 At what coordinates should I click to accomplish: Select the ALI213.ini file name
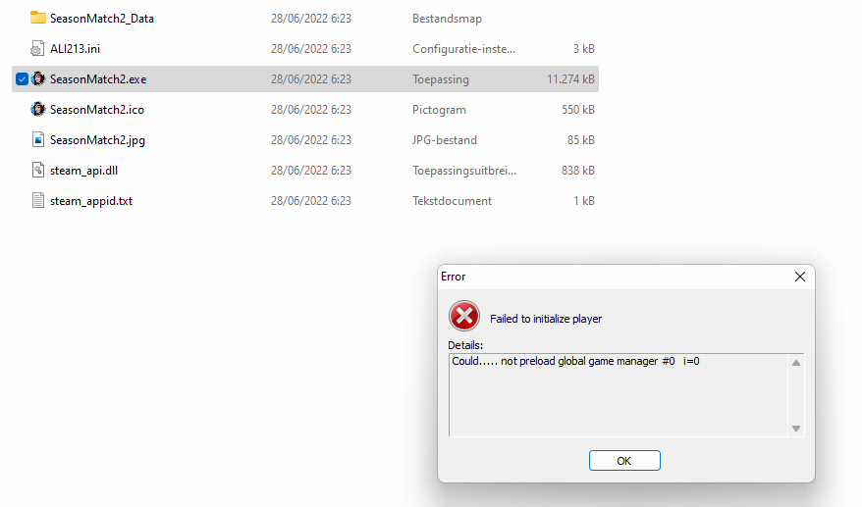[x=75, y=49]
